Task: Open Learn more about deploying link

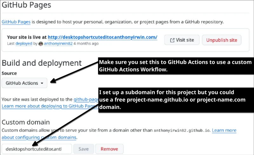Action: click(x=48, y=106)
